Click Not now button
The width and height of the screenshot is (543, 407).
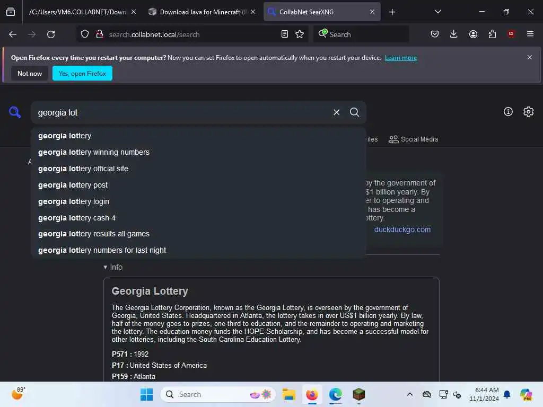click(30, 73)
